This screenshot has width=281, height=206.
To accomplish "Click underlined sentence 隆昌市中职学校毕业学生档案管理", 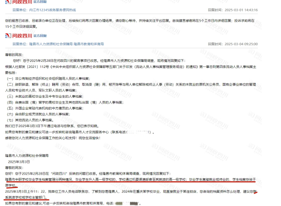I will click(x=130, y=180).
